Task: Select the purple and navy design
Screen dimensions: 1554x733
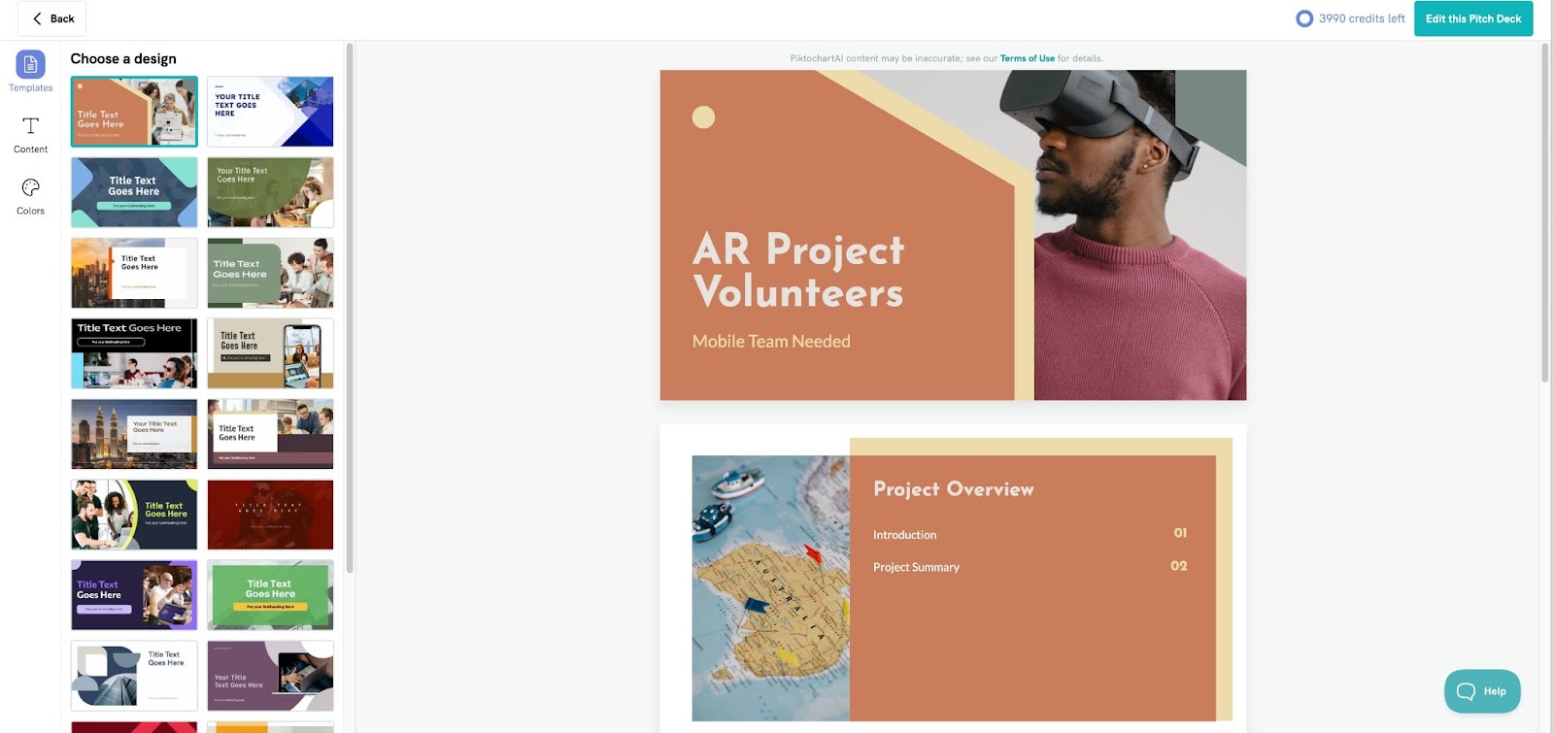Action: pos(134,595)
